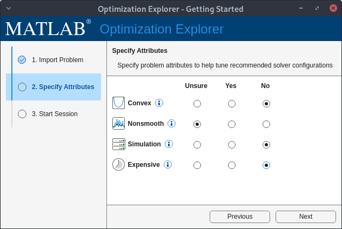342x229 pixels.
Task: Choose No for Simulation
Action: [266, 145]
